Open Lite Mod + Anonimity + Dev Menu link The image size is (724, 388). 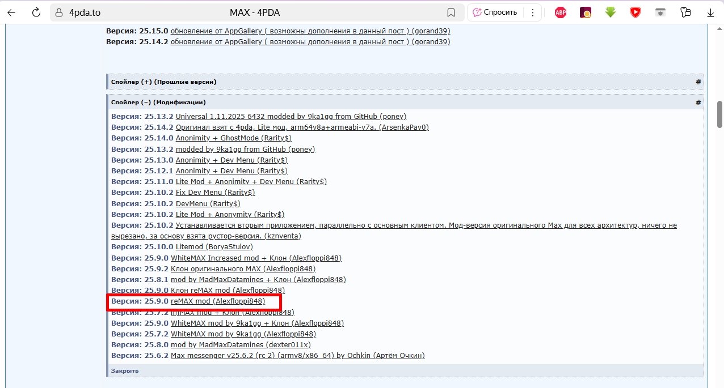251,181
